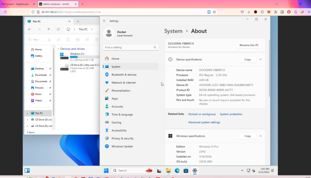Go to Accounts settings
311x178 pixels.
point(131,106)
